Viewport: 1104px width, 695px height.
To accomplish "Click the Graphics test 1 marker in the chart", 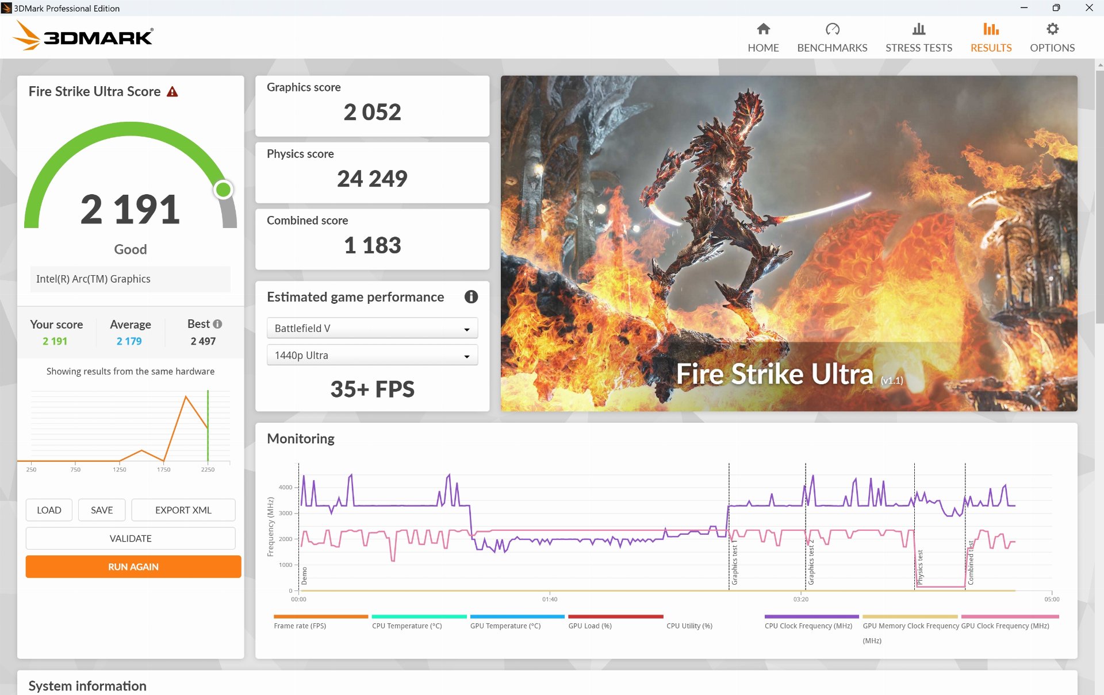I will 734,563.
